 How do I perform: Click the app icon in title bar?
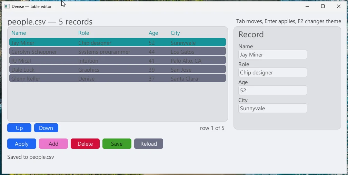tap(7, 7)
